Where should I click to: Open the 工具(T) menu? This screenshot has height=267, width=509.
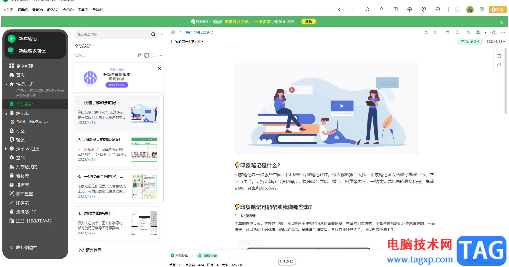(x=83, y=10)
